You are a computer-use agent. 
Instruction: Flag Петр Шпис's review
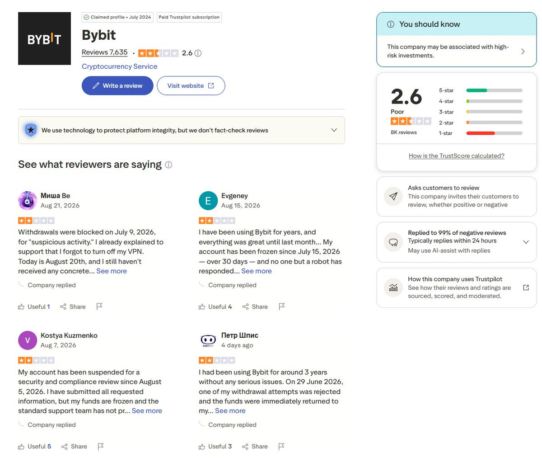(281, 446)
